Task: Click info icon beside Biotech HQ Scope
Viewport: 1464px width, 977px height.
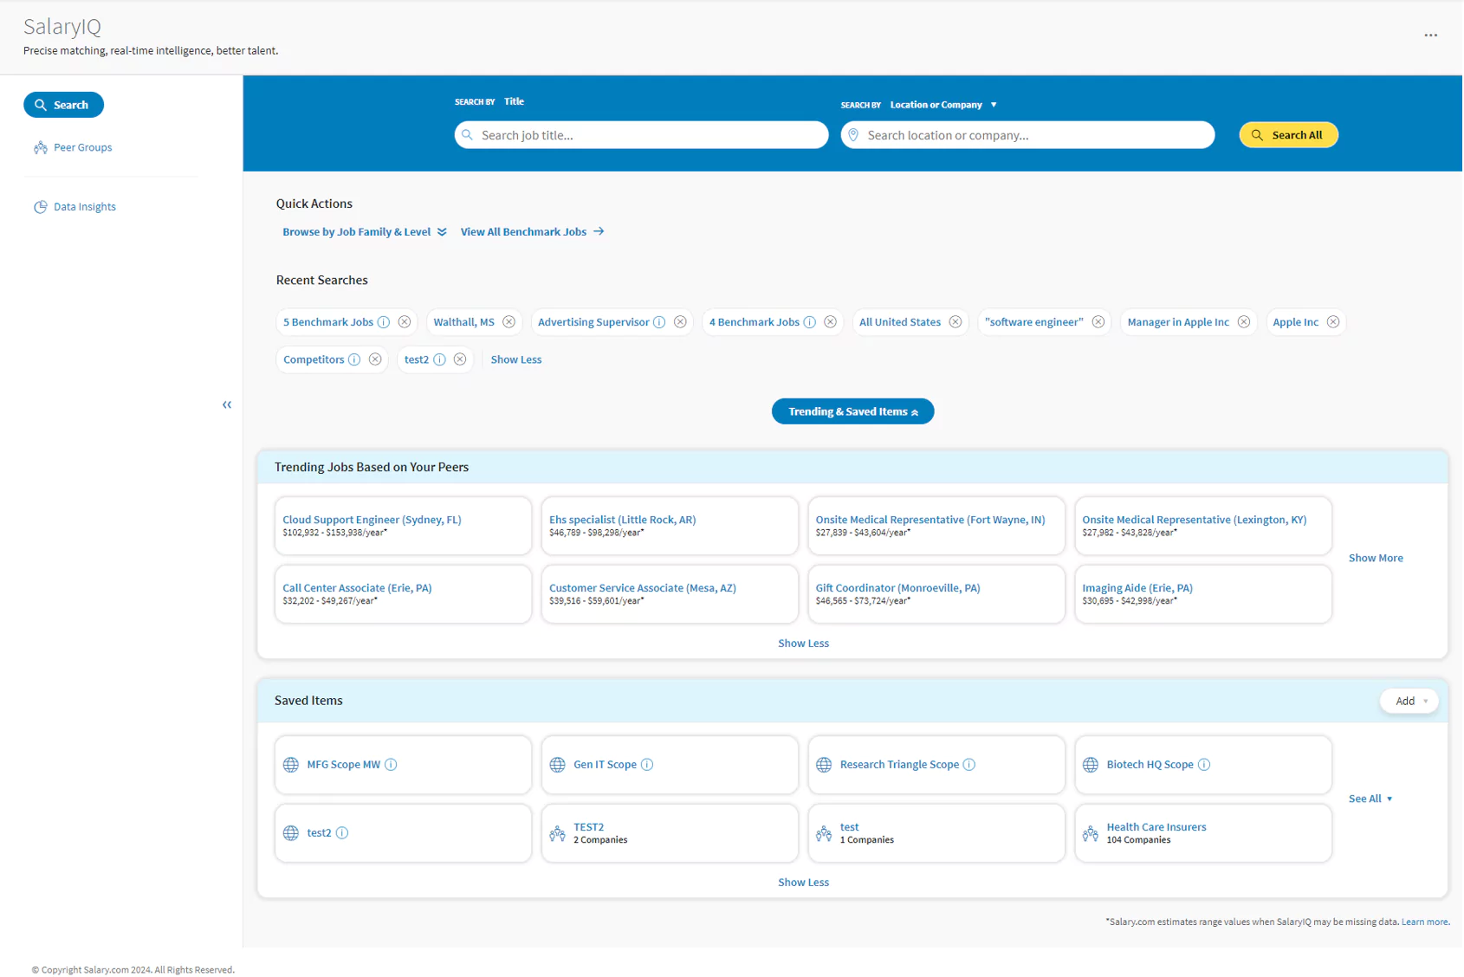Action: (1203, 765)
